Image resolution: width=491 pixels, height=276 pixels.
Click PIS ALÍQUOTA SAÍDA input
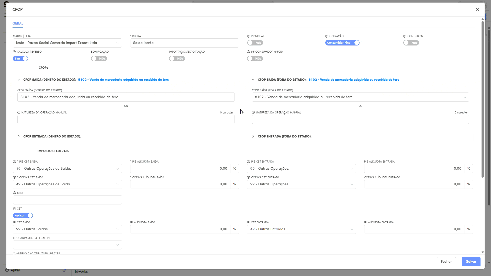180,169
